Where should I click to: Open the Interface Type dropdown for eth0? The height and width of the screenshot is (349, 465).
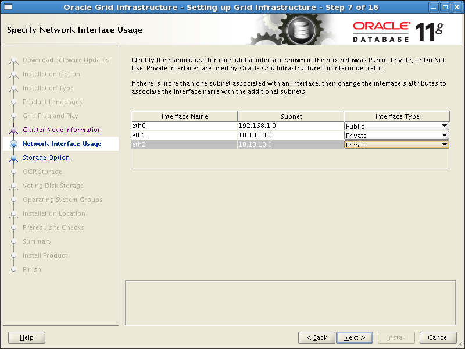coord(396,126)
